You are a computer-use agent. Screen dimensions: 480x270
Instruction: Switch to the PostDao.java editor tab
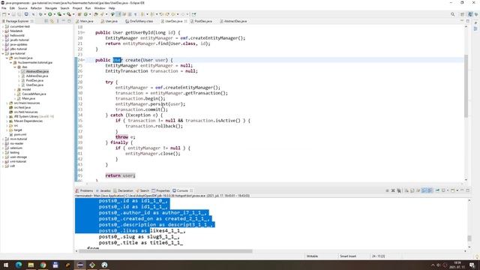click(201, 21)
